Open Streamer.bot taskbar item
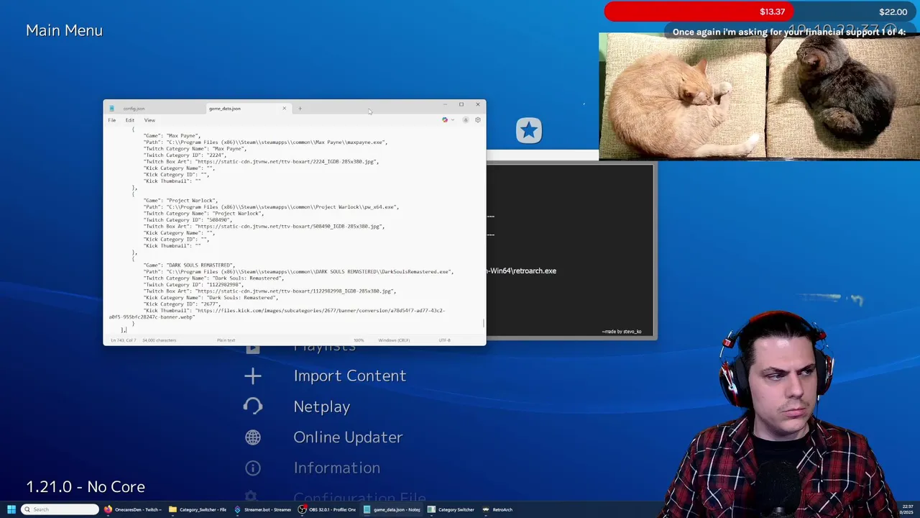920x518 pixels. [262, 509]
